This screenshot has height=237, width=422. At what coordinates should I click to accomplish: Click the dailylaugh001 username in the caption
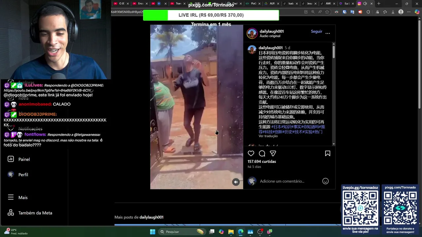tap(270, 48)
